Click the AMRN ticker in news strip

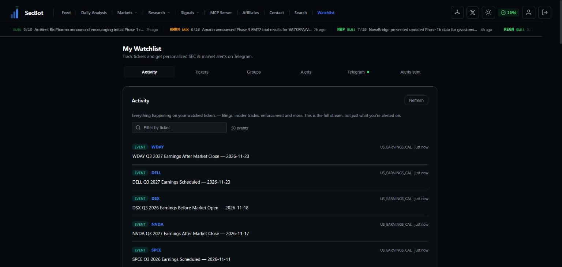(x=175, y=30)
